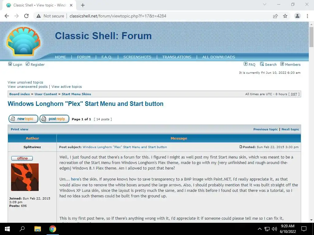The height and width of the screenshot is (235, 314).
Task: Share this page using the share icon
Action: 275,16
